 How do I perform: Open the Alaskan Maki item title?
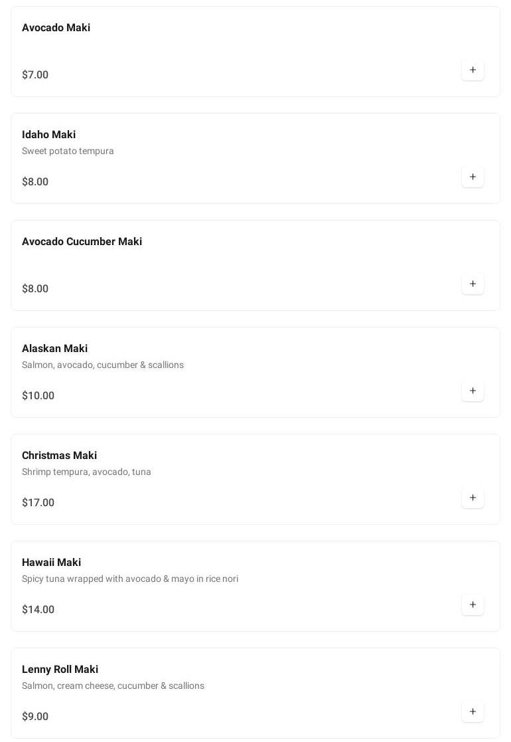click(55, 348)
